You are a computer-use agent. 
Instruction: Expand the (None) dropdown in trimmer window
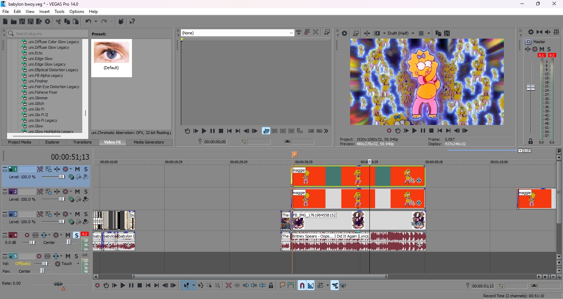click(291, 33)
